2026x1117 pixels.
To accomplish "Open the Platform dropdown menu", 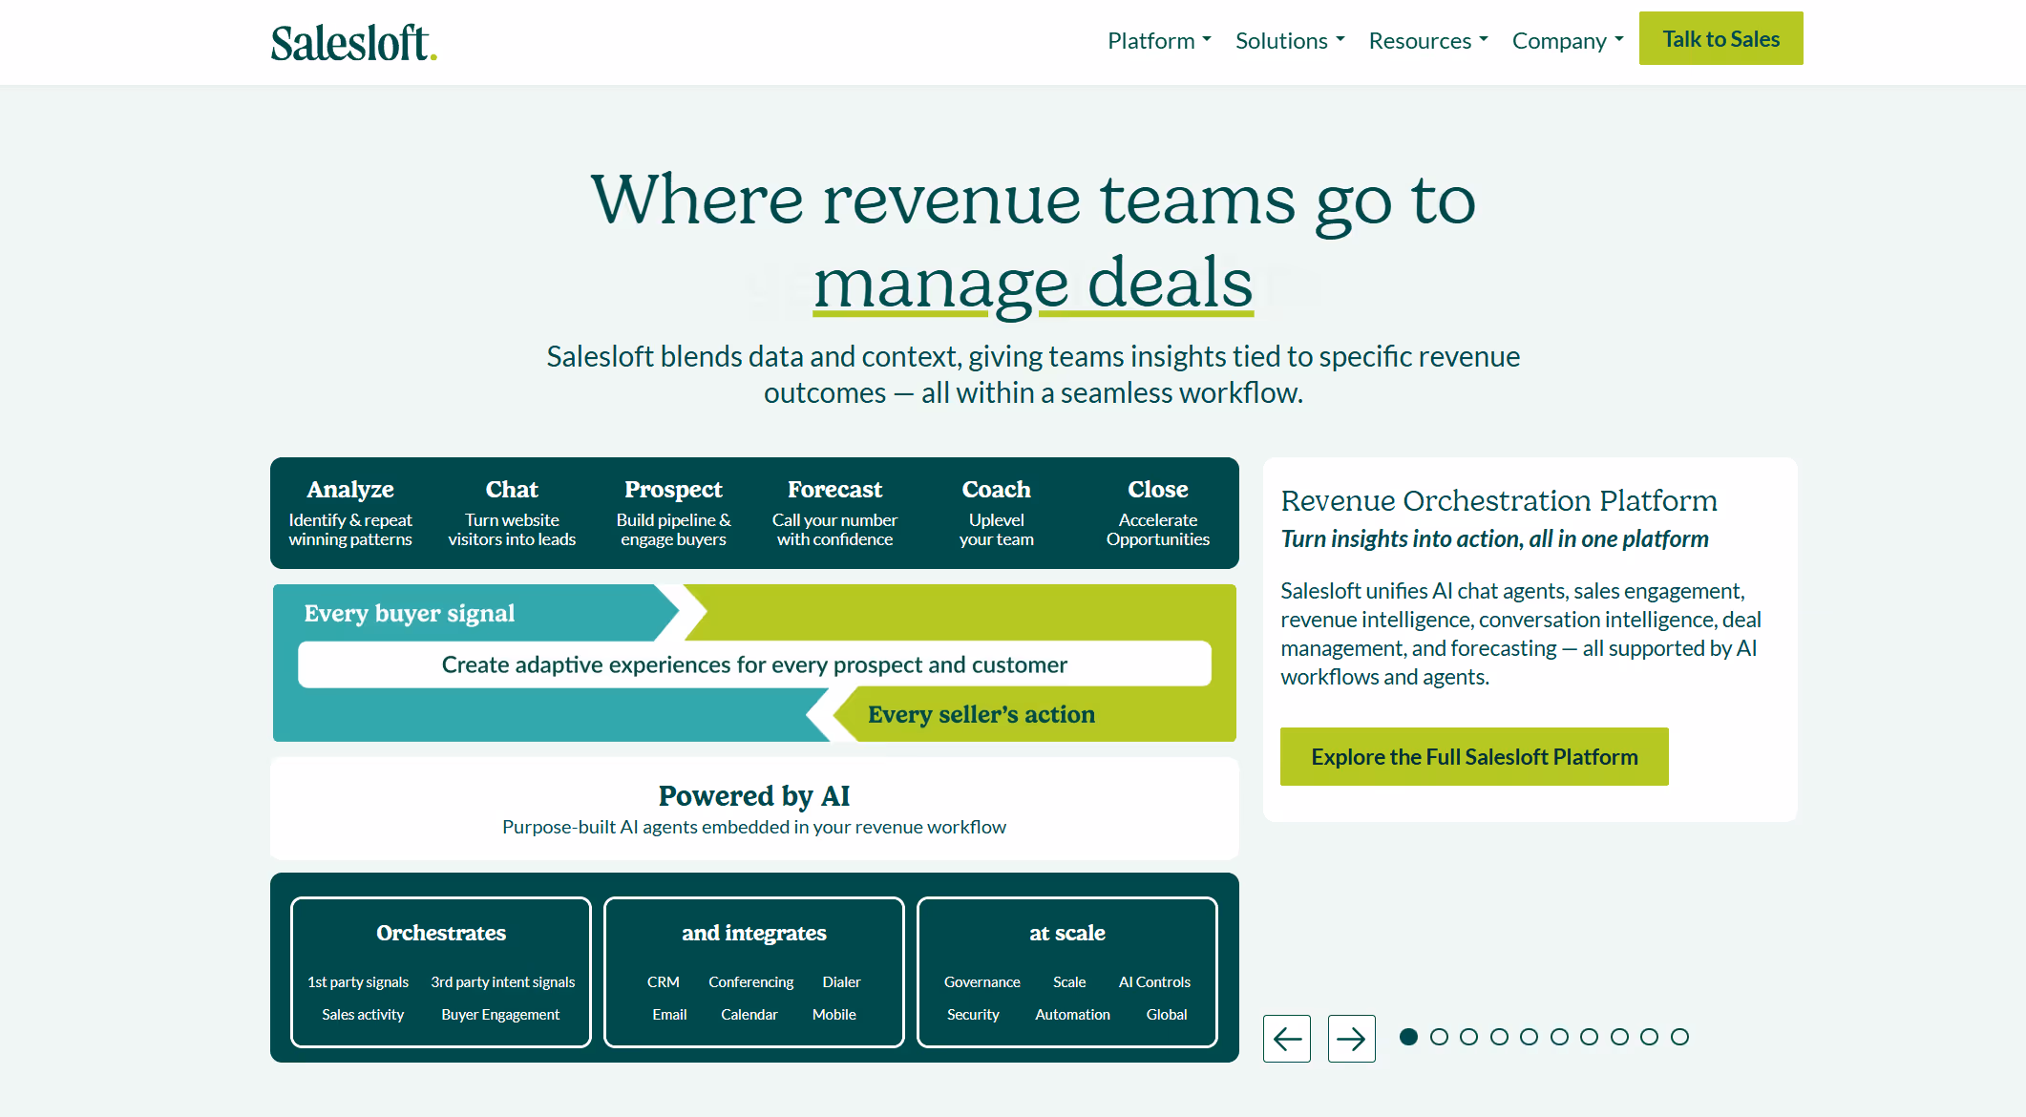I will pyautogui.click(x=1158, y=40).
